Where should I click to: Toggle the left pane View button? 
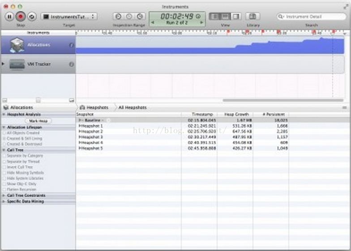[214, 16]
